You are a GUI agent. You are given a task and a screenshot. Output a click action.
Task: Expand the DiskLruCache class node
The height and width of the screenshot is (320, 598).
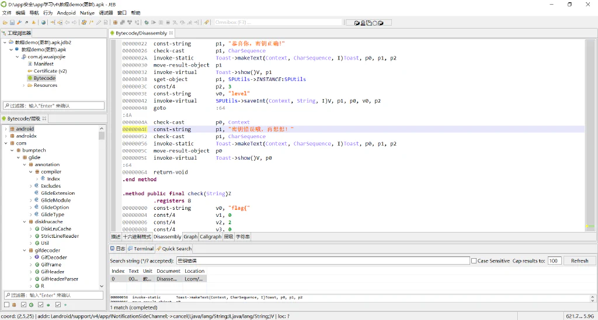point(31,228)
